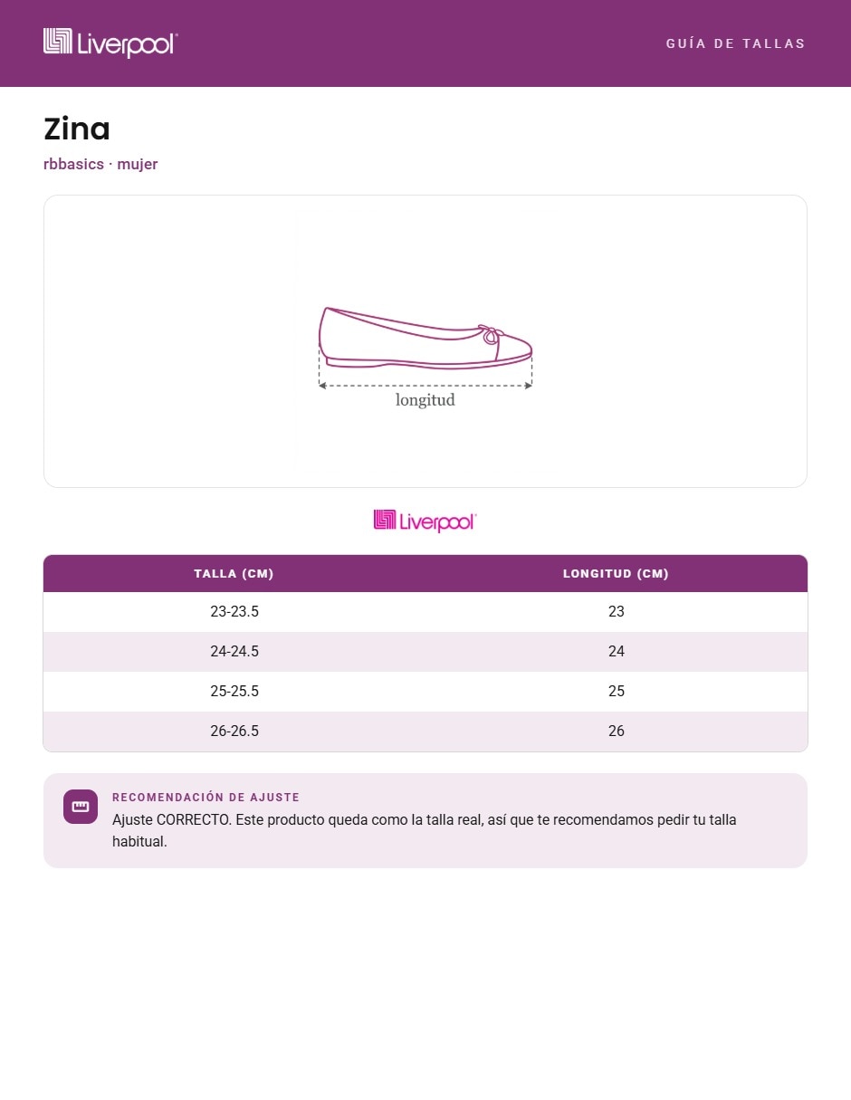This screenshot has height=1100, width=851.
Task: Click the rbbasics · mujer brand link
Action: [100, 164]
